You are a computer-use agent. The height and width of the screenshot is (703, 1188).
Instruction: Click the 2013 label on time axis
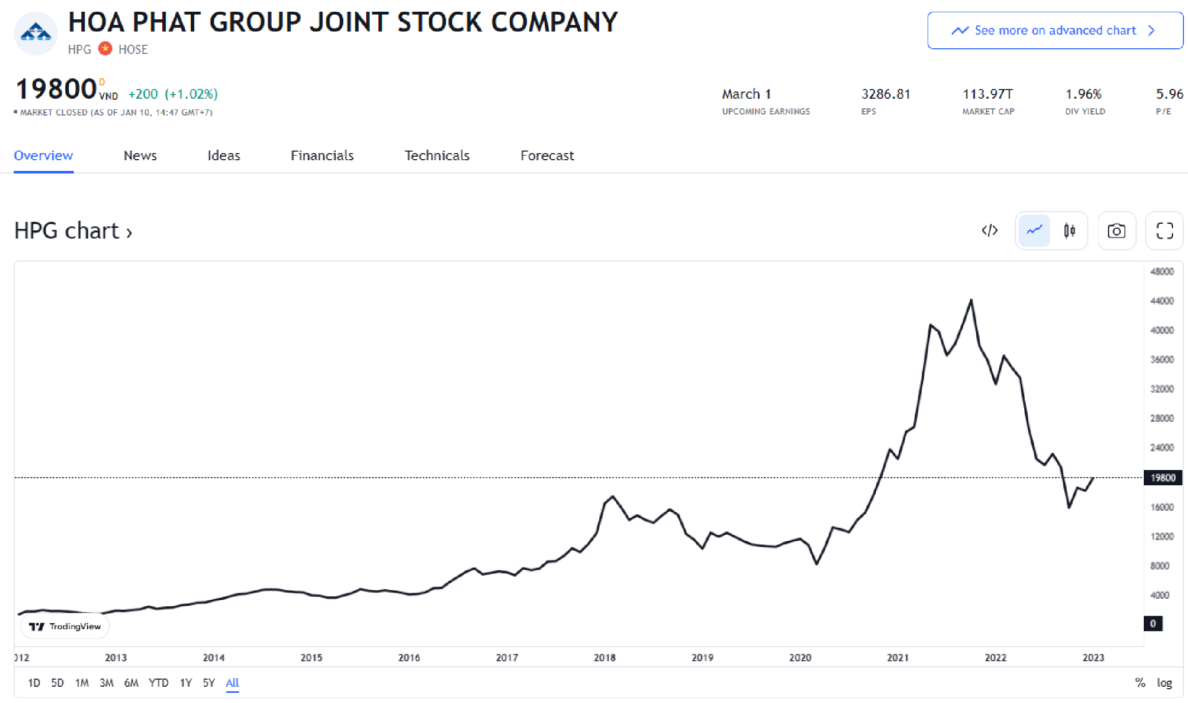(116, 658)
